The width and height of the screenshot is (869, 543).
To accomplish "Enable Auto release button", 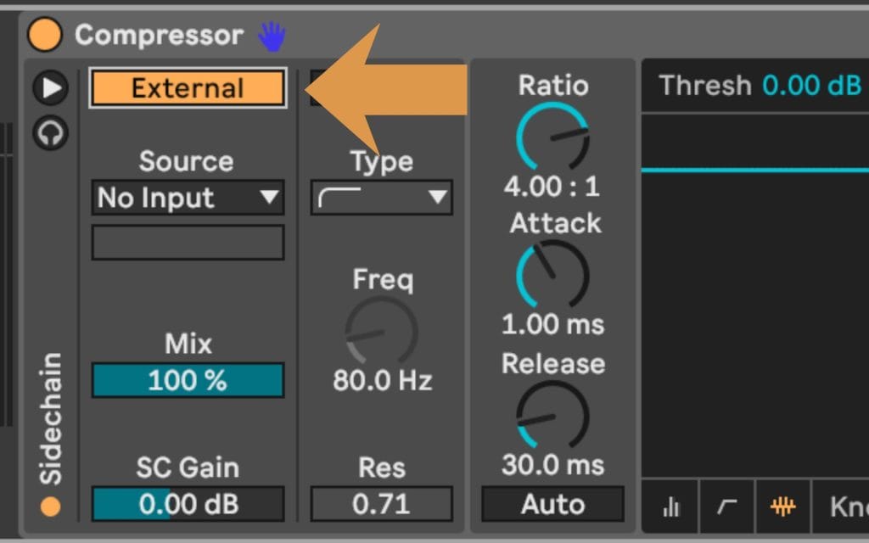I will click(x=552, y=504).
